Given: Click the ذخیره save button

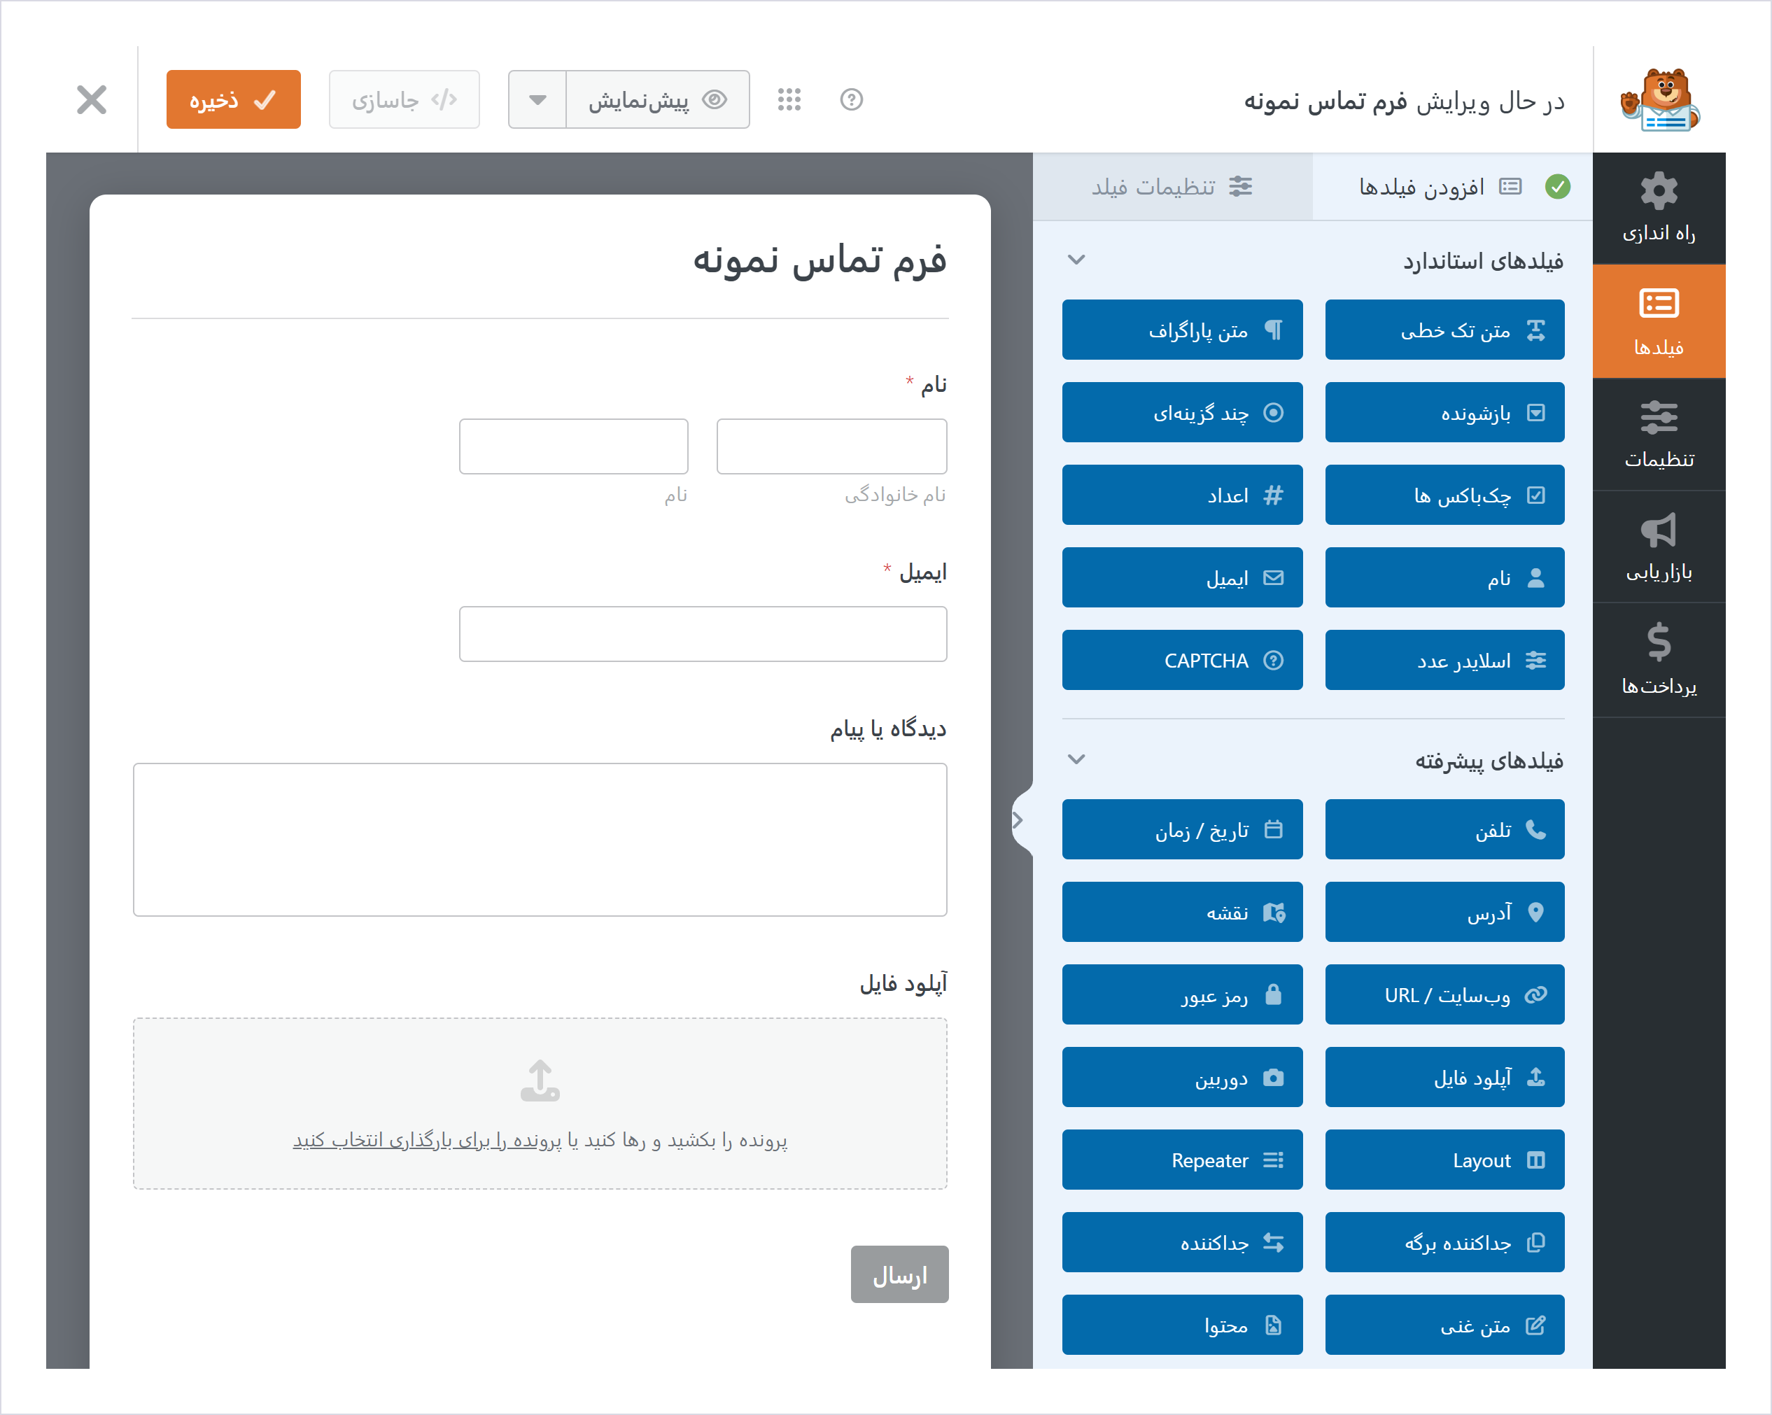Looking at the screenshot, I should [234, 99].
